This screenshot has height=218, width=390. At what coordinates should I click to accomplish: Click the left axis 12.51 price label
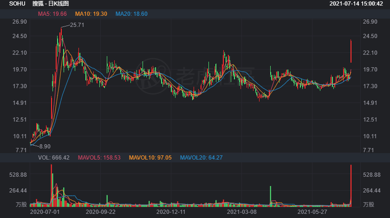19,120
